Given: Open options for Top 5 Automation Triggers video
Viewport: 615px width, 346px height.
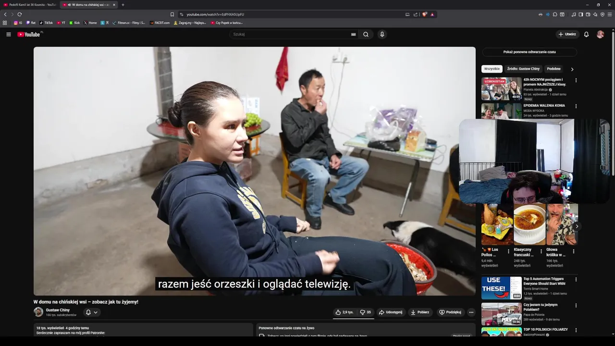Looking at the screenshot, I should (576, 279).
